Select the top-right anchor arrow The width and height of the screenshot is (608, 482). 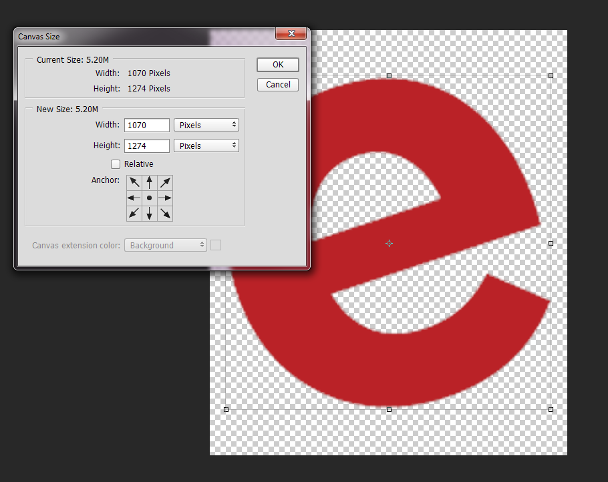coord(164,182)
